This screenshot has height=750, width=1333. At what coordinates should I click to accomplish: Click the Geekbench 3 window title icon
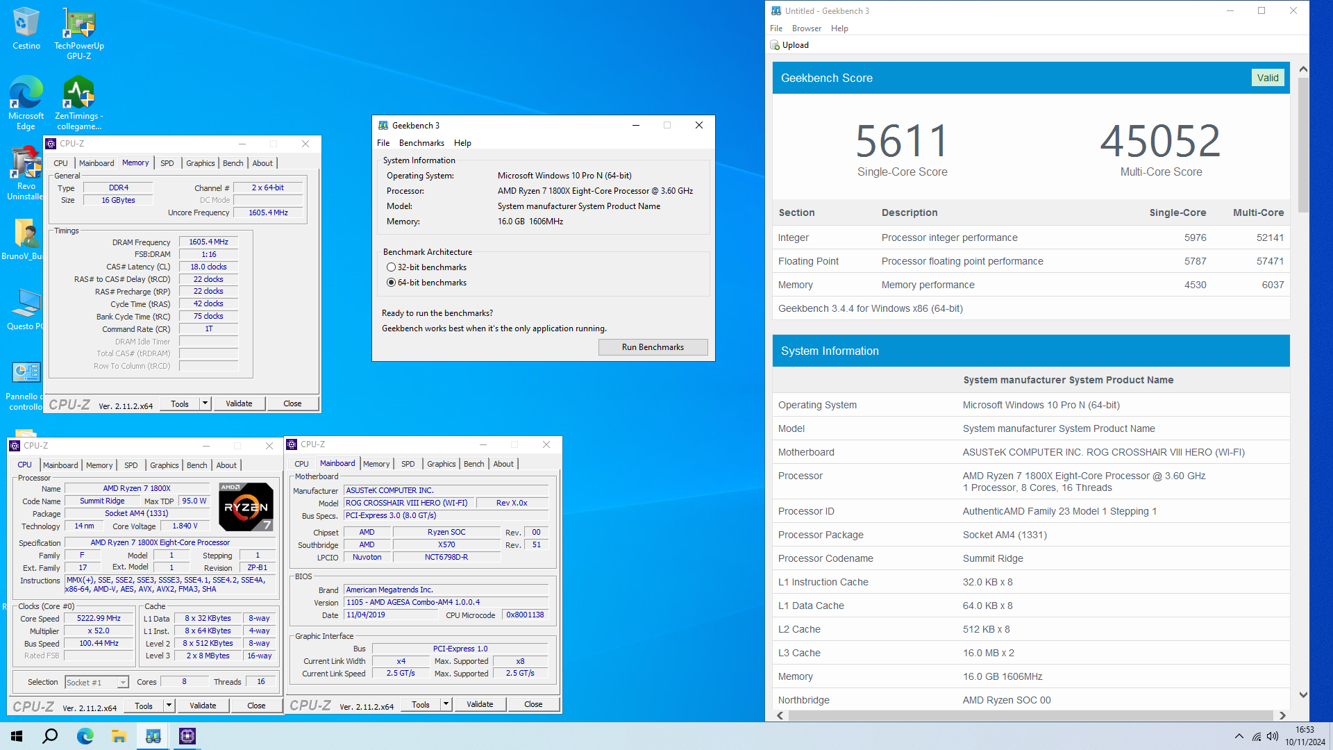point(383,126)
